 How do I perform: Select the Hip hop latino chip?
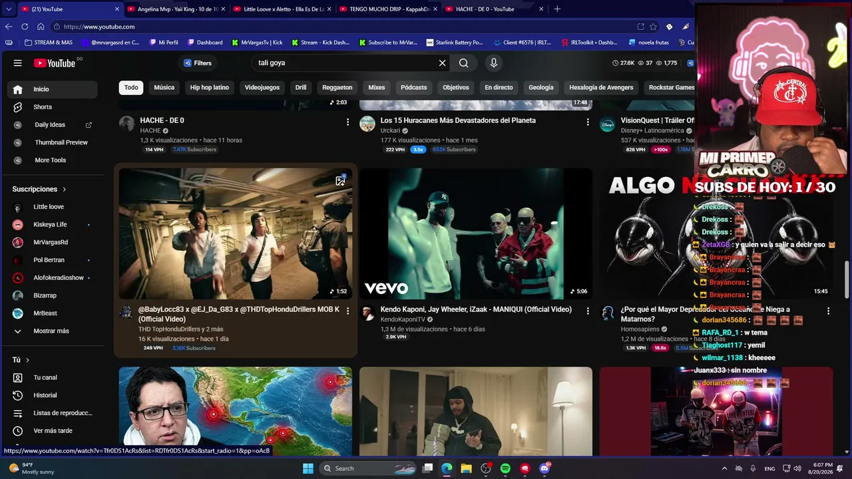pos(210,88)
